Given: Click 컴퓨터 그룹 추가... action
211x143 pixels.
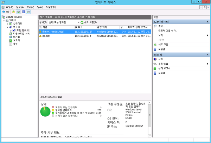Looking at the screenshot, I should (168, 31).
